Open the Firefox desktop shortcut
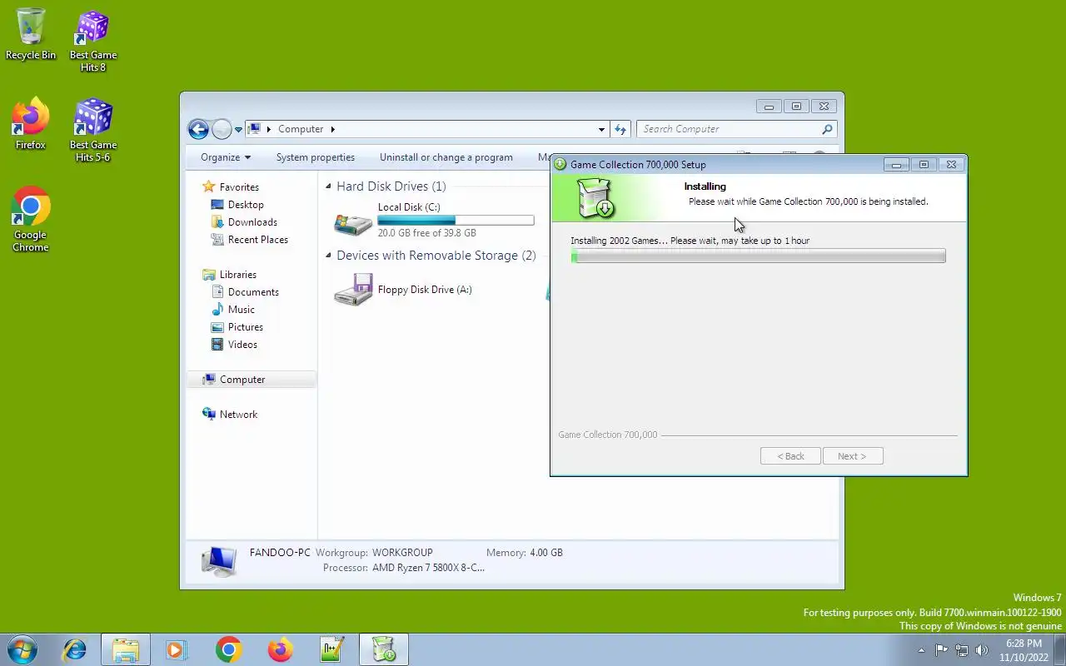This screenshot has width=1066, height=666. pos(31,123)
